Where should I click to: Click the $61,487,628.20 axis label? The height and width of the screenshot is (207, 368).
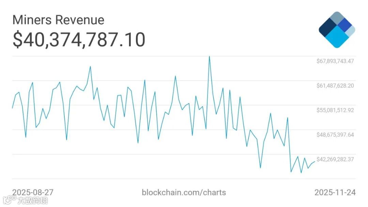pyautogui.click(x=335, y=85)
